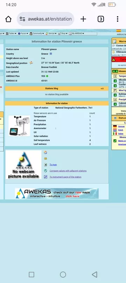Follow the To map link

coord(53,165)
